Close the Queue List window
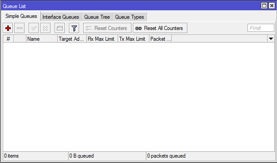The image size is (277, 163). tap(272, 6)
